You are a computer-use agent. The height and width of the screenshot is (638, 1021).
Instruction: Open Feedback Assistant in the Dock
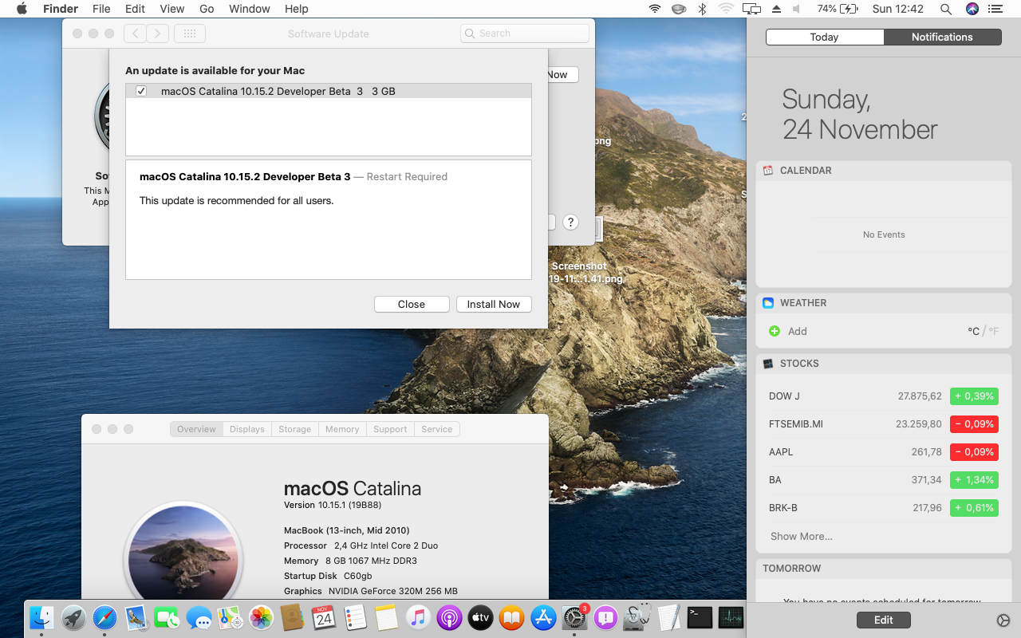[605, 618]
